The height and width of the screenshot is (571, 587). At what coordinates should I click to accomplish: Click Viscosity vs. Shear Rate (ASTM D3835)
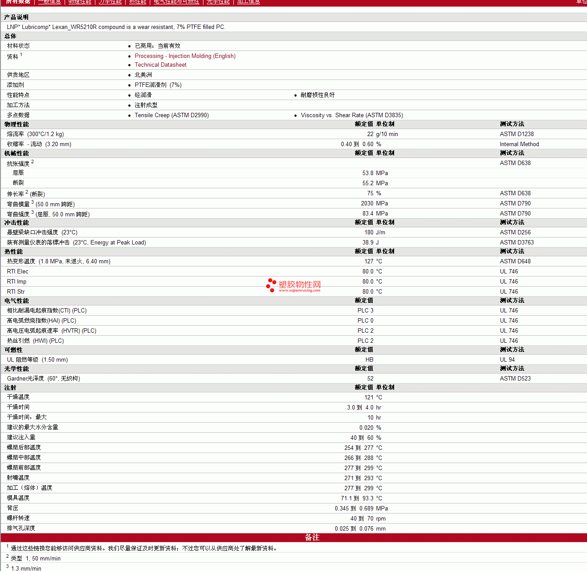(352, 115)
